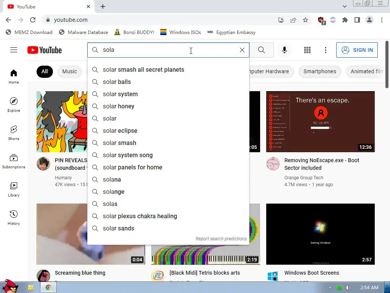The height and width of the screenshot is (293, 390).
Task: Click Chrome icon in the taskbar
Action: click(x=48, y=288)
